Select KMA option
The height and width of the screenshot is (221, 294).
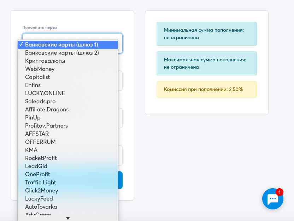68,150
